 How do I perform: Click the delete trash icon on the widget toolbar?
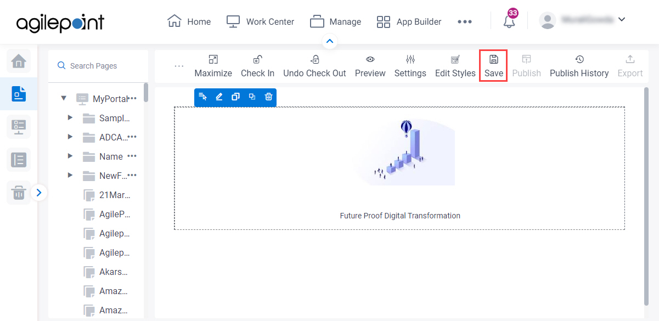(268, 97)
